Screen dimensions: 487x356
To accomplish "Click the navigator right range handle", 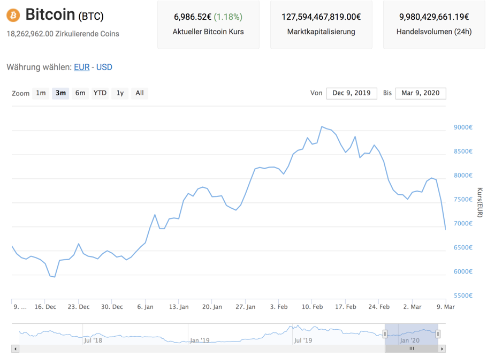I will click(x=438, y=334).
